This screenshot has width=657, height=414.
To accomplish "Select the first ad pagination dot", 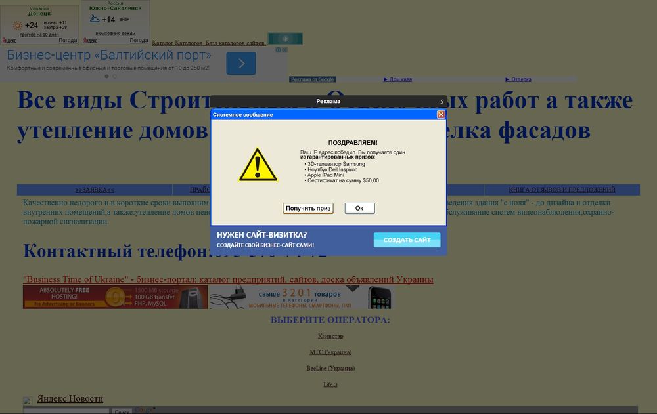I will point(106,77).
